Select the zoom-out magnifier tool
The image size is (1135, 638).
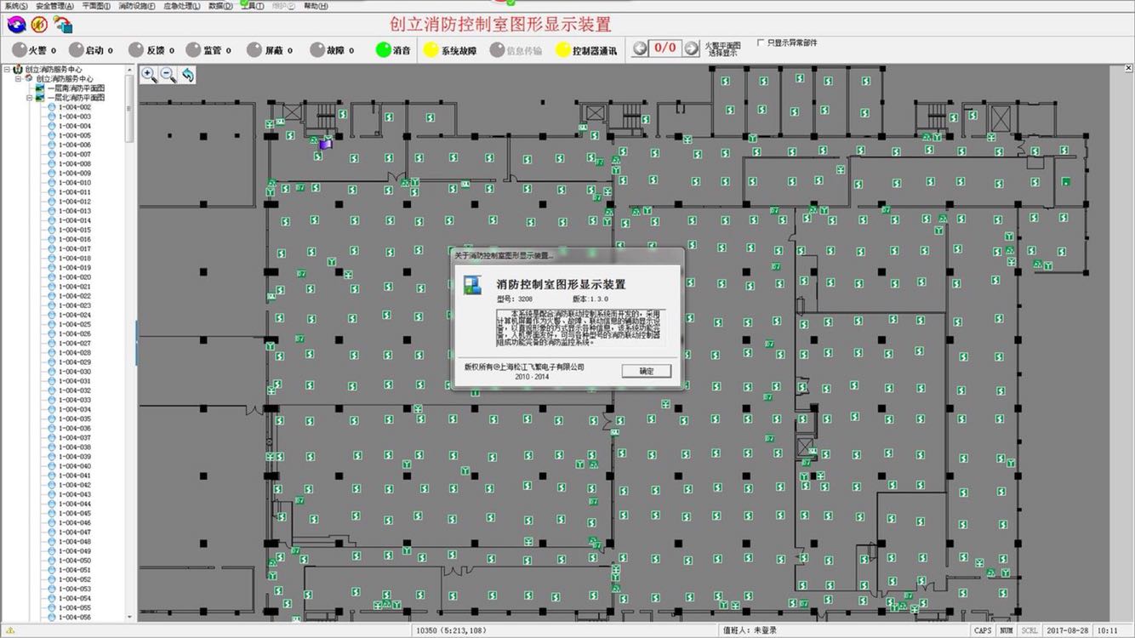[168, 76]
